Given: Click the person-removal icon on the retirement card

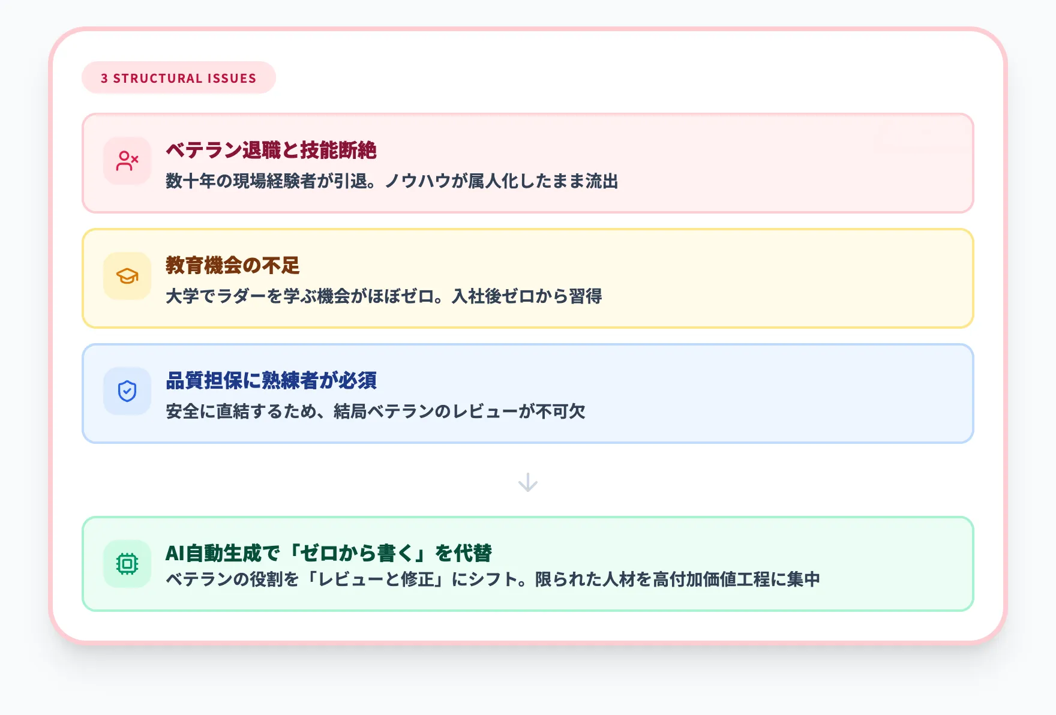Looking at the screenshot, I should tap(127, 161).
